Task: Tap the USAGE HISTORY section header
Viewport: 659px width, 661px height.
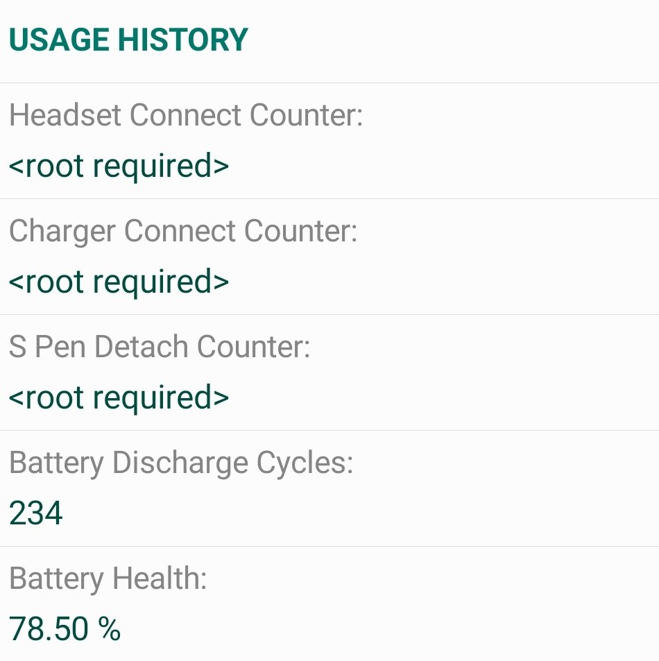Action: tap(128, 40)
